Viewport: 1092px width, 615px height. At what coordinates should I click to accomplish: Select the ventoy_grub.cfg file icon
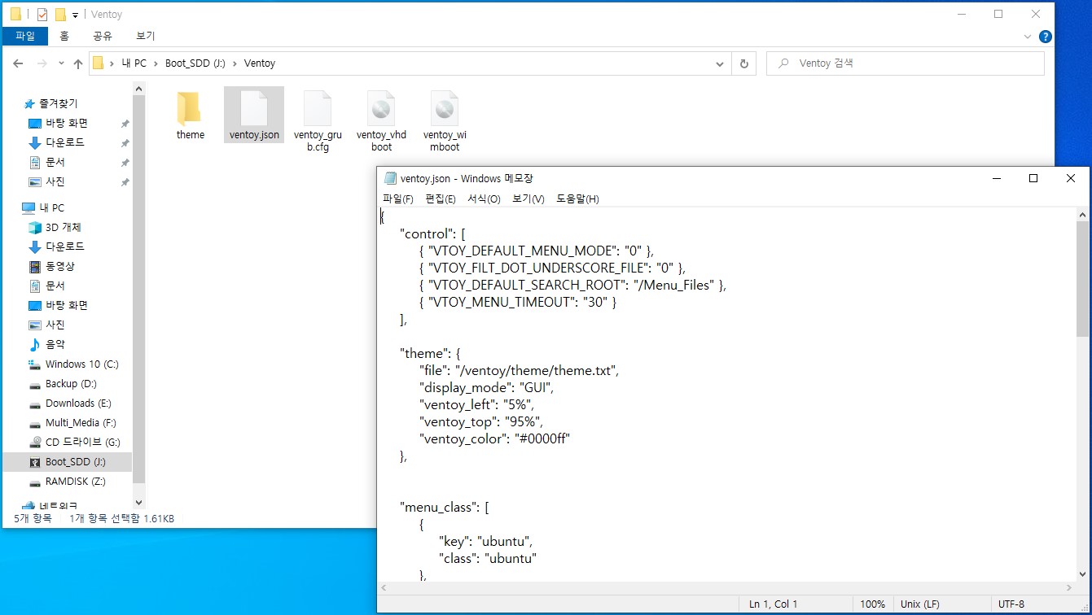pos(318,107)
